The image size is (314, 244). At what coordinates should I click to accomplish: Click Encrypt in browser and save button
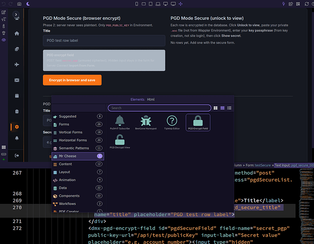72,80
